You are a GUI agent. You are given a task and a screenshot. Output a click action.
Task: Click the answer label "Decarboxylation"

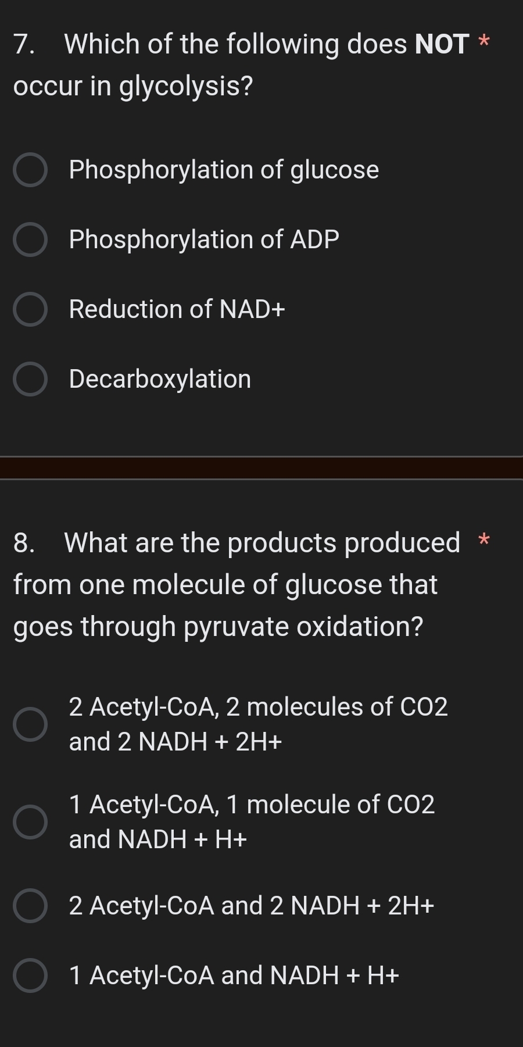tap(160, 380)
